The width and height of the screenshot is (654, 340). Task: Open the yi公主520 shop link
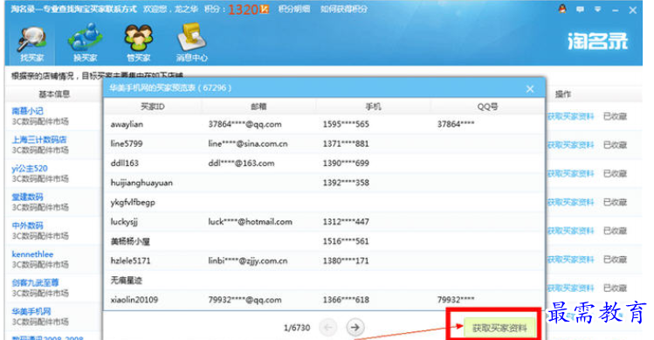click(x=30, y=169)
